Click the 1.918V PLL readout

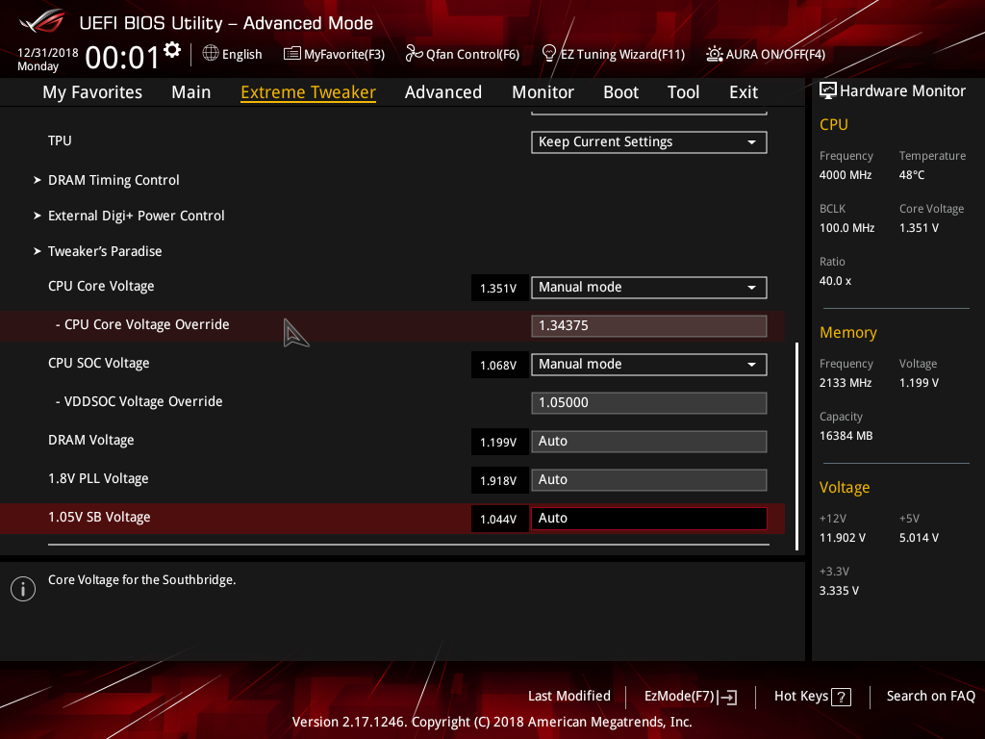coord(499,480)
